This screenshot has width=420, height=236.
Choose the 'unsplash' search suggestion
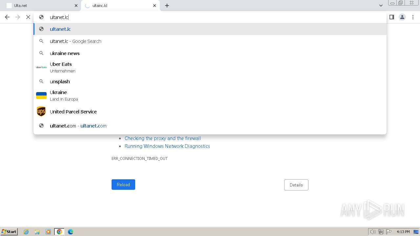(x=210, y=82)
